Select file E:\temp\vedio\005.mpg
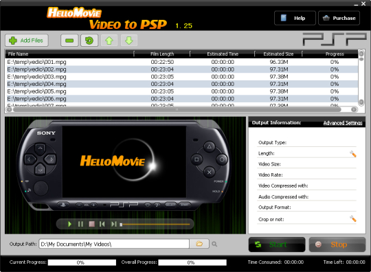Screen dimensions: 371x272 [x=181, y=91]
